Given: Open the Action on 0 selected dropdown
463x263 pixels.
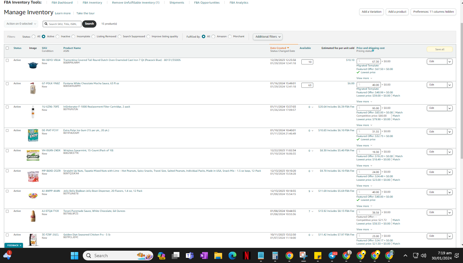Looking at the screenshot, I should coord(21,24).
